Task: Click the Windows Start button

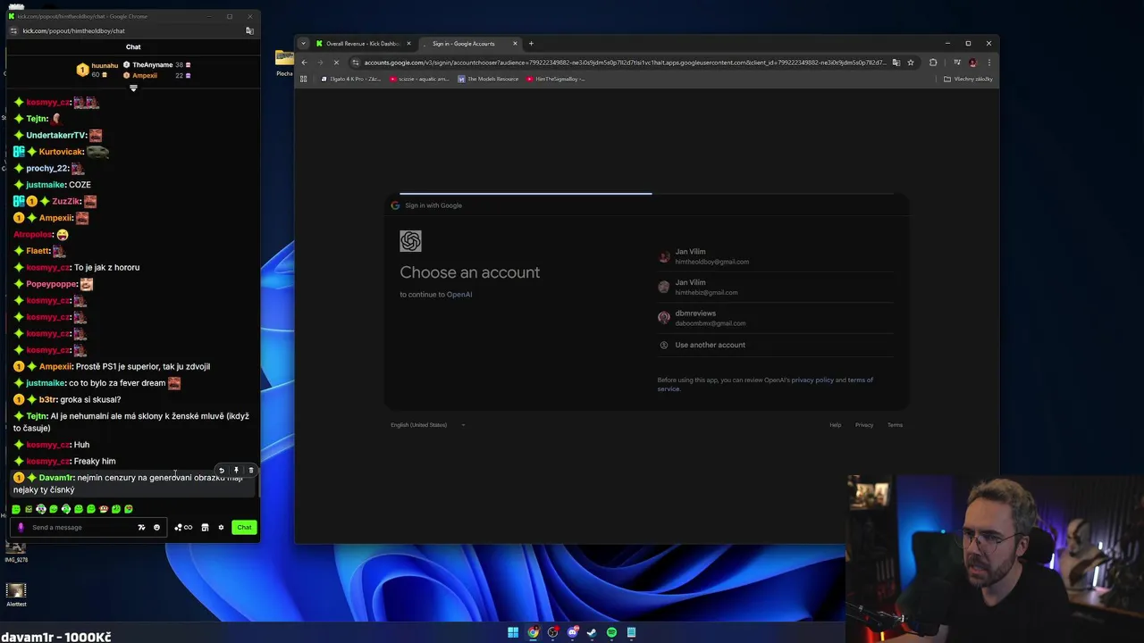Action: 513,632
